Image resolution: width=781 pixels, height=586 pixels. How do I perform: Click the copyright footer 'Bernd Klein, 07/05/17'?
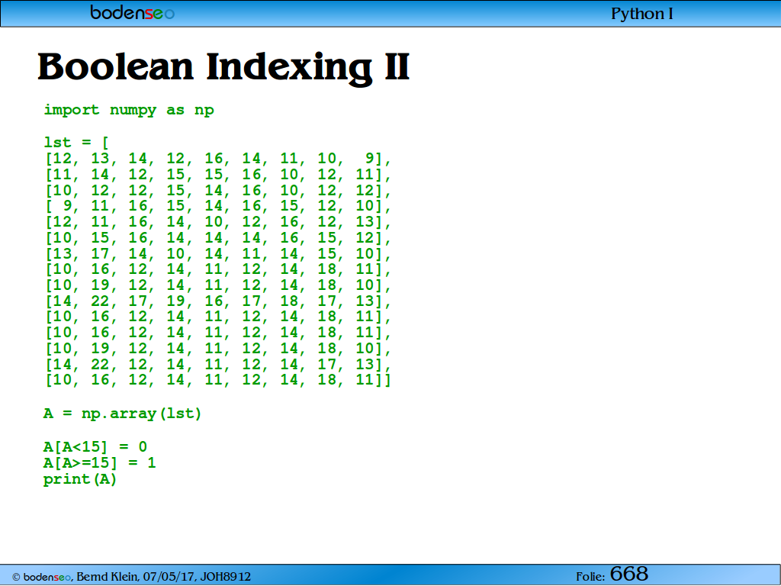pyautogui.click(x=131, y=577)
